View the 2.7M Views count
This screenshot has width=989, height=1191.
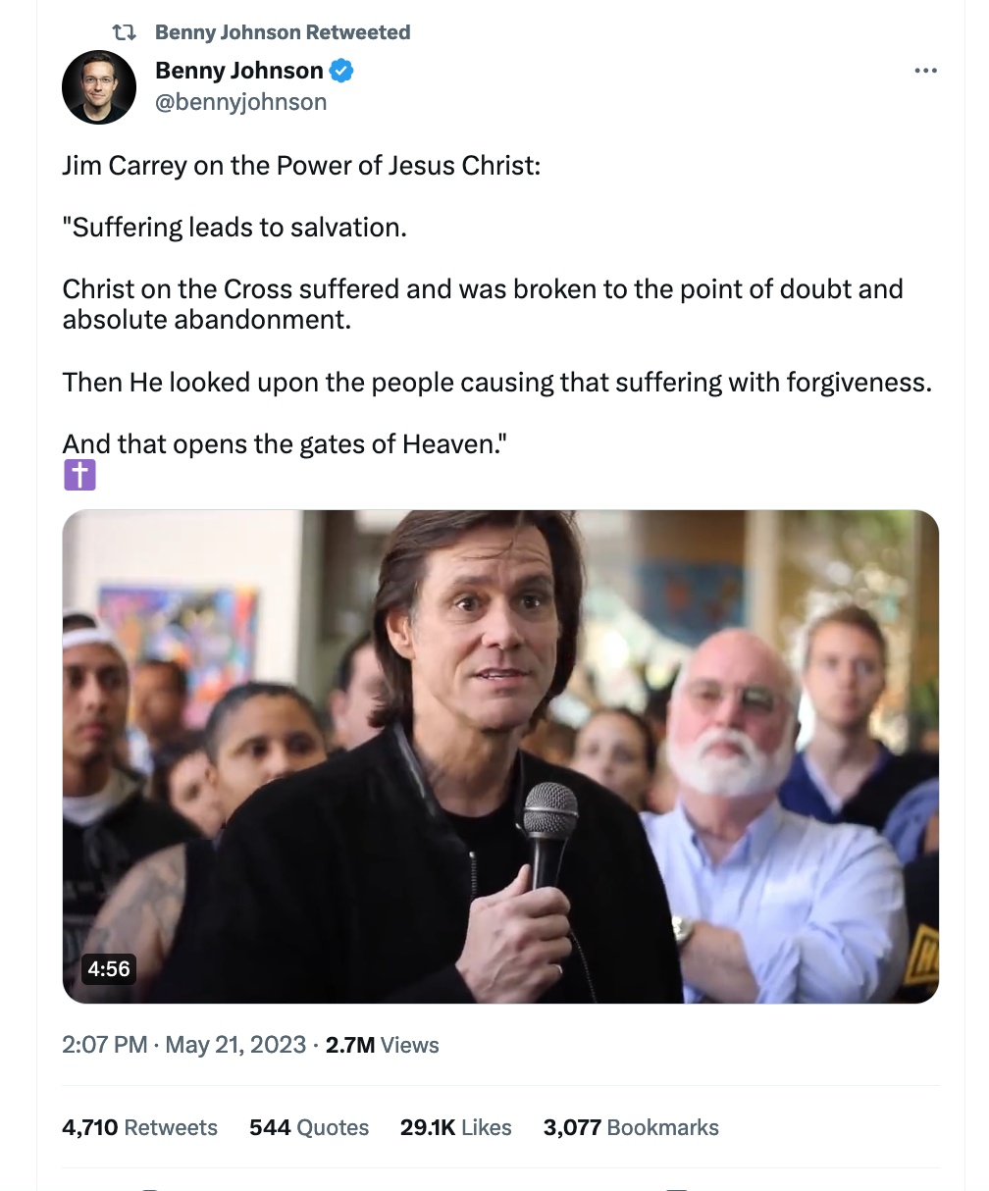(x=383, y=1045)
